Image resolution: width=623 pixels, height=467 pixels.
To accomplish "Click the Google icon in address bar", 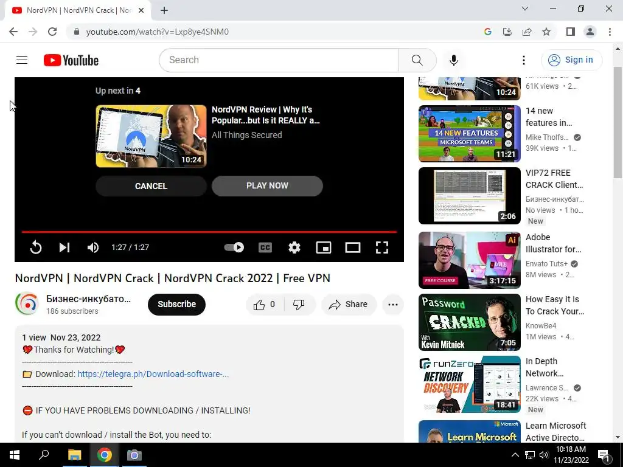I will 487,32.
